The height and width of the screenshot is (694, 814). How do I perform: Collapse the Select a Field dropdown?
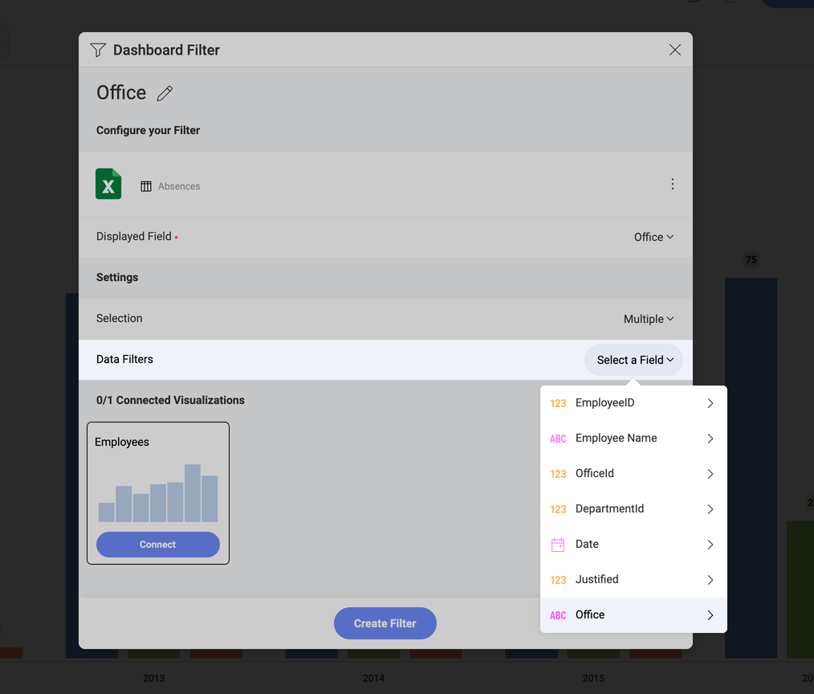634,360
